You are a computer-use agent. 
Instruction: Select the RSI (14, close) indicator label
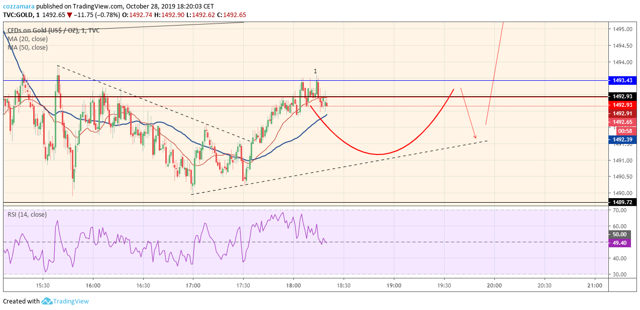point(27,214)
